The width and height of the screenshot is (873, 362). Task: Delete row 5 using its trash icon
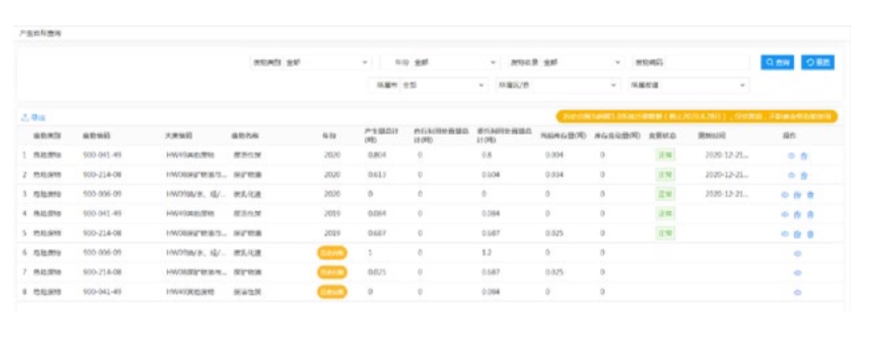(x=809, y=234)
